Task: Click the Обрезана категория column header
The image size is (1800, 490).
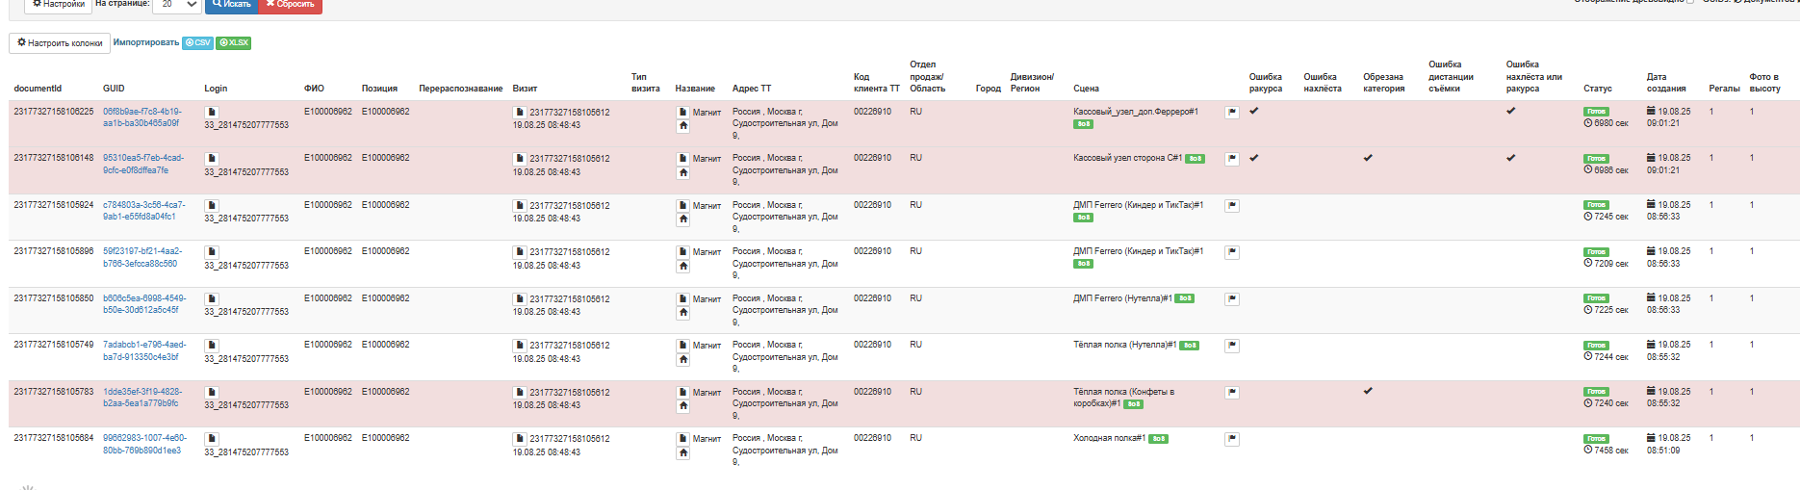Action: pyautogui.click(x=1384, y=83)
